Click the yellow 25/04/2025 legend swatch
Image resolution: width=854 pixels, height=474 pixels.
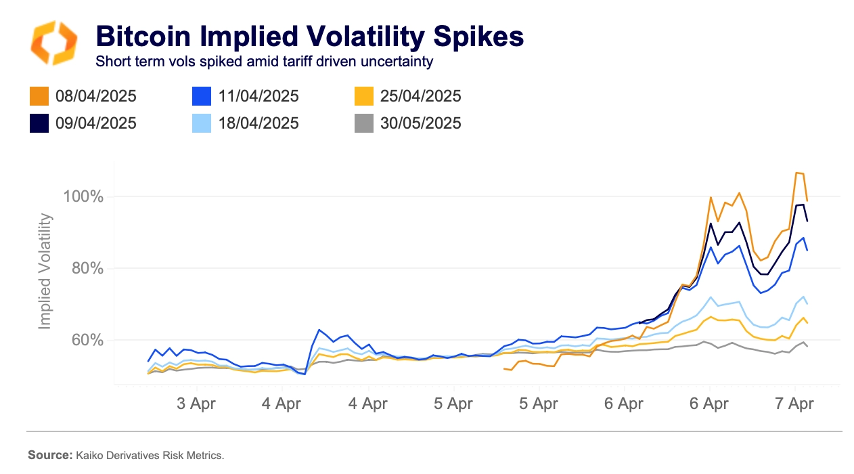(364, 96)
